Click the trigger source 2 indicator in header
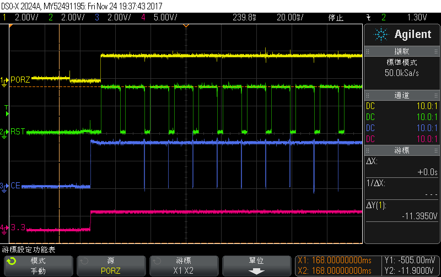The height and width of the screenshot is (277, 441). click(384, 18)
